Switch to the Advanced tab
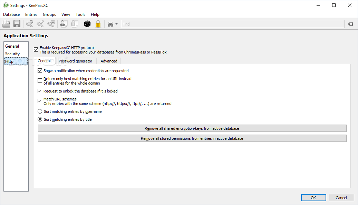358x205 pixels. pyautogui.click(x=109, y=61)
